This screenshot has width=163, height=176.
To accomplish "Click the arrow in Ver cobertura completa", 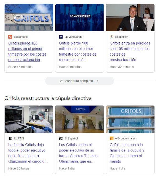I will [97, 81].
